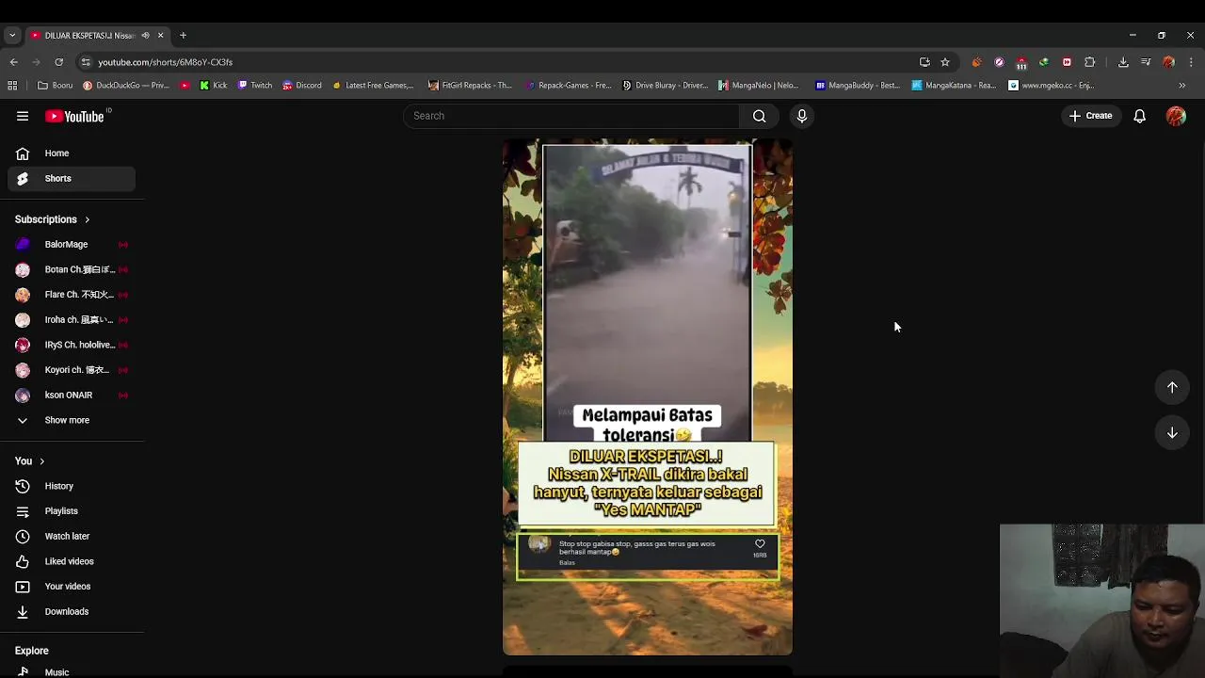1205x678 pixels.
Task: Click the search magnifier button
Action: (x=759, y=116)
